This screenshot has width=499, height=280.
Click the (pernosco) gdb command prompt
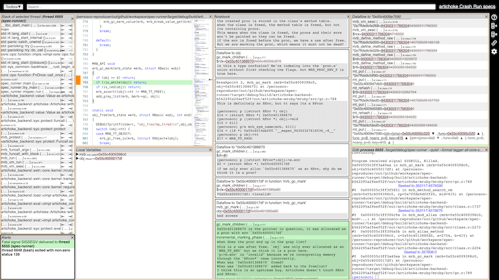(x=363, y=277)
